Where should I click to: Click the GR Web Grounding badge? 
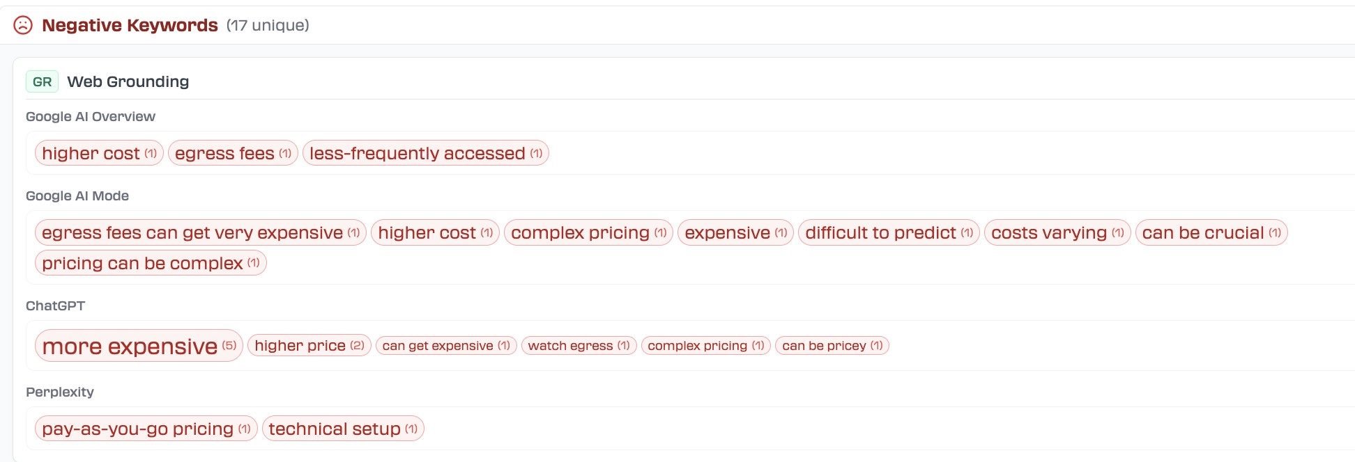tap(42, 81)
